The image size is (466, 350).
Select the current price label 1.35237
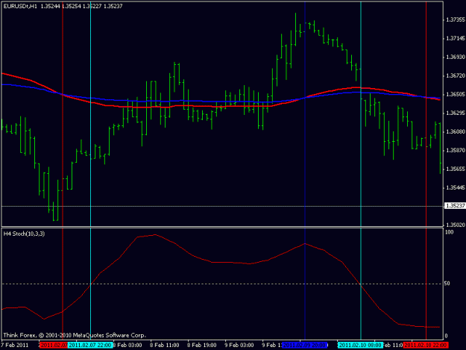coord(455,206)
